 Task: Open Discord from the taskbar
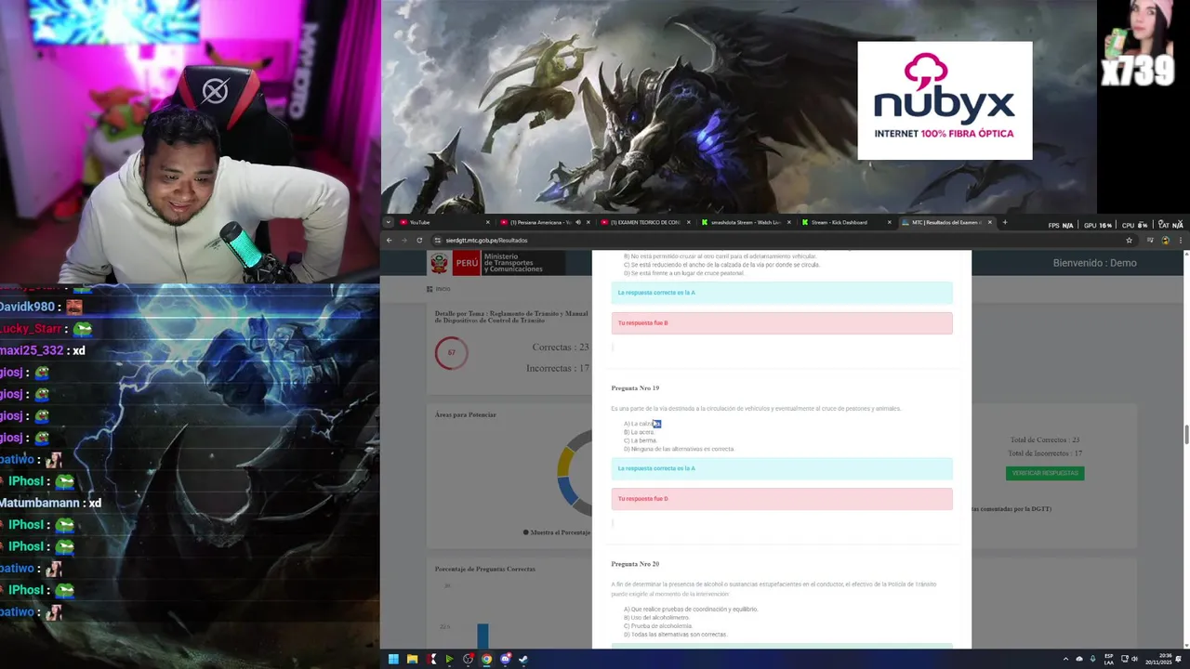505,660
